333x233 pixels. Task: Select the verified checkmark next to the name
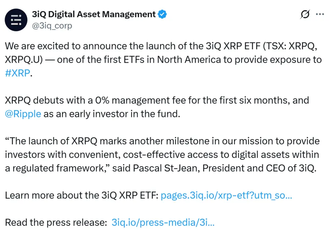pos(162,14)
